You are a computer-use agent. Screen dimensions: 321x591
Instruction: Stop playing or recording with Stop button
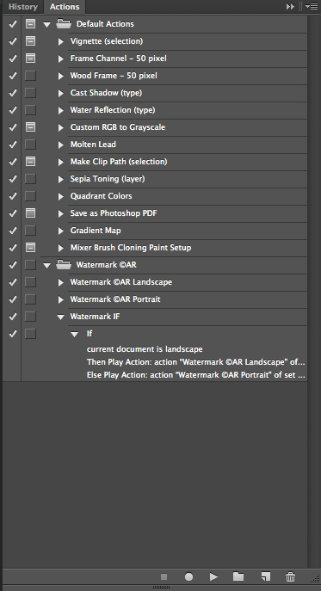164,576
